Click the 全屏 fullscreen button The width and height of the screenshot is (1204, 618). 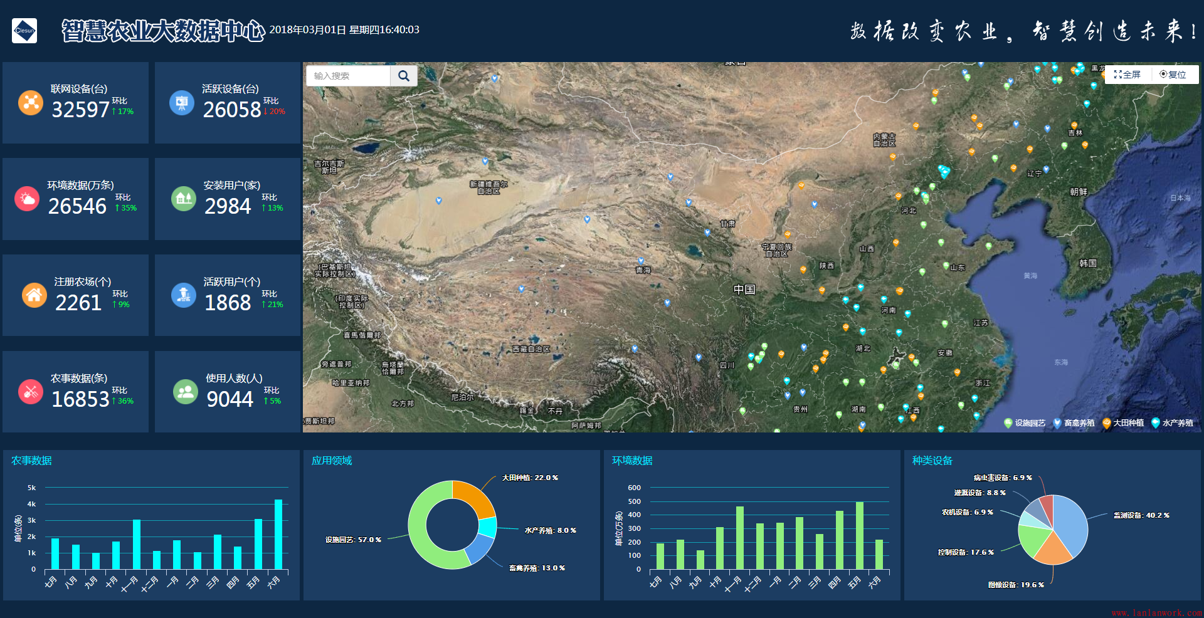coord(1127,75)
